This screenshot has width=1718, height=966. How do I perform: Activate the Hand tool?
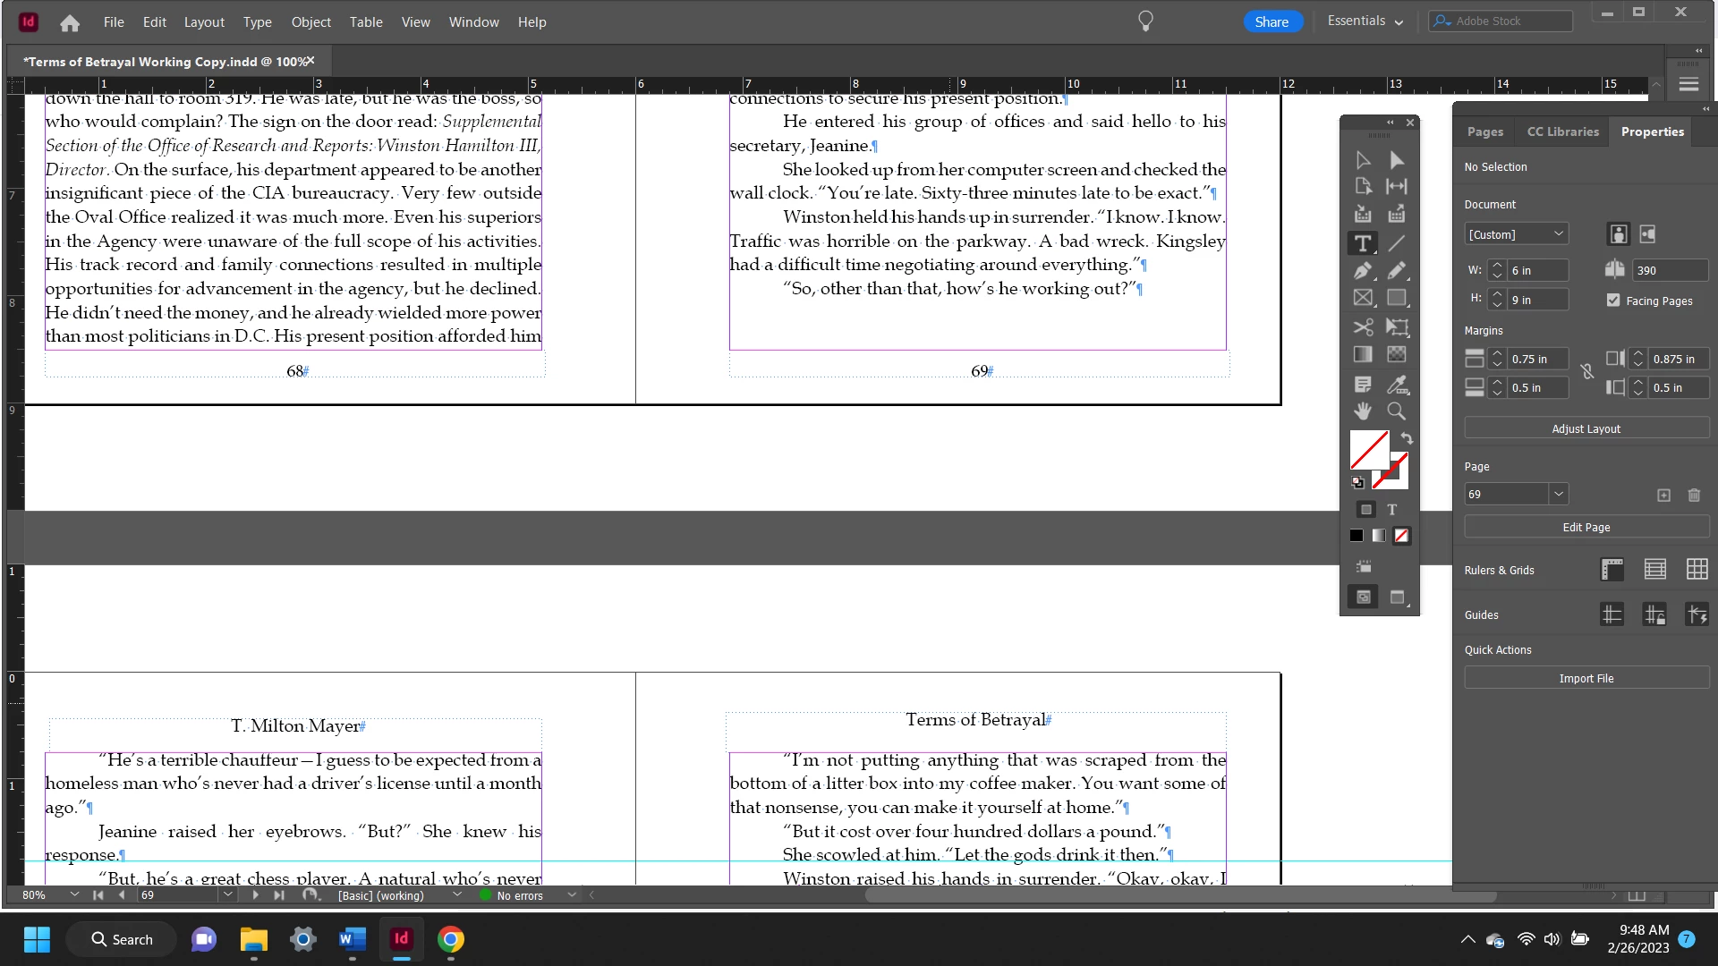pos(1362,411)
